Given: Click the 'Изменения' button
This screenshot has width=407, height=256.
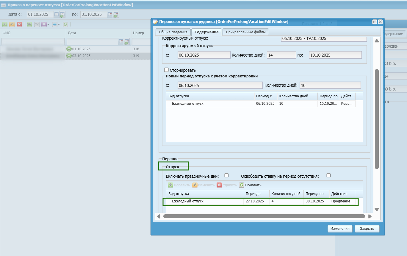Looking at the screenshot, I should point(340,229).
